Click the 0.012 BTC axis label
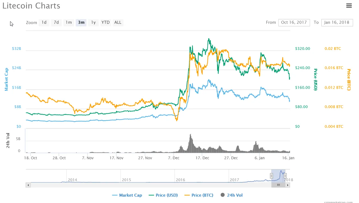This screenshot has width=359, height=203. click(x=334, y=87)
